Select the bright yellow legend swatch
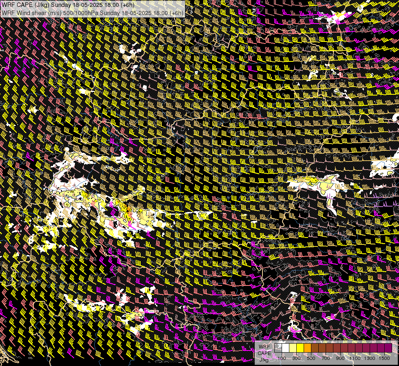 pos(300,348)
